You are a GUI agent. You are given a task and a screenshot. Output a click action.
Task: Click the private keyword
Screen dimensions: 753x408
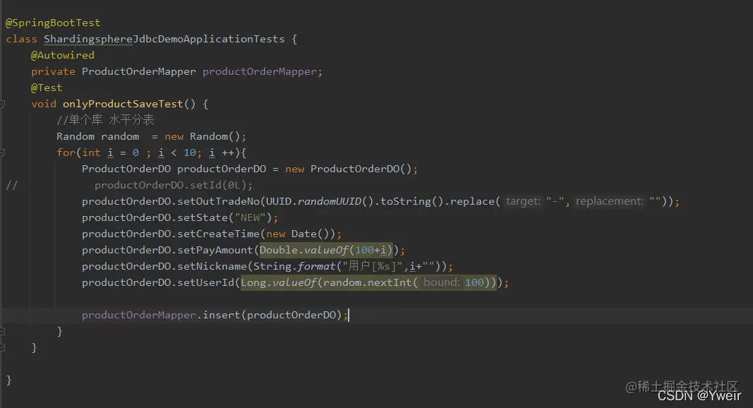[x=54, y=71]
